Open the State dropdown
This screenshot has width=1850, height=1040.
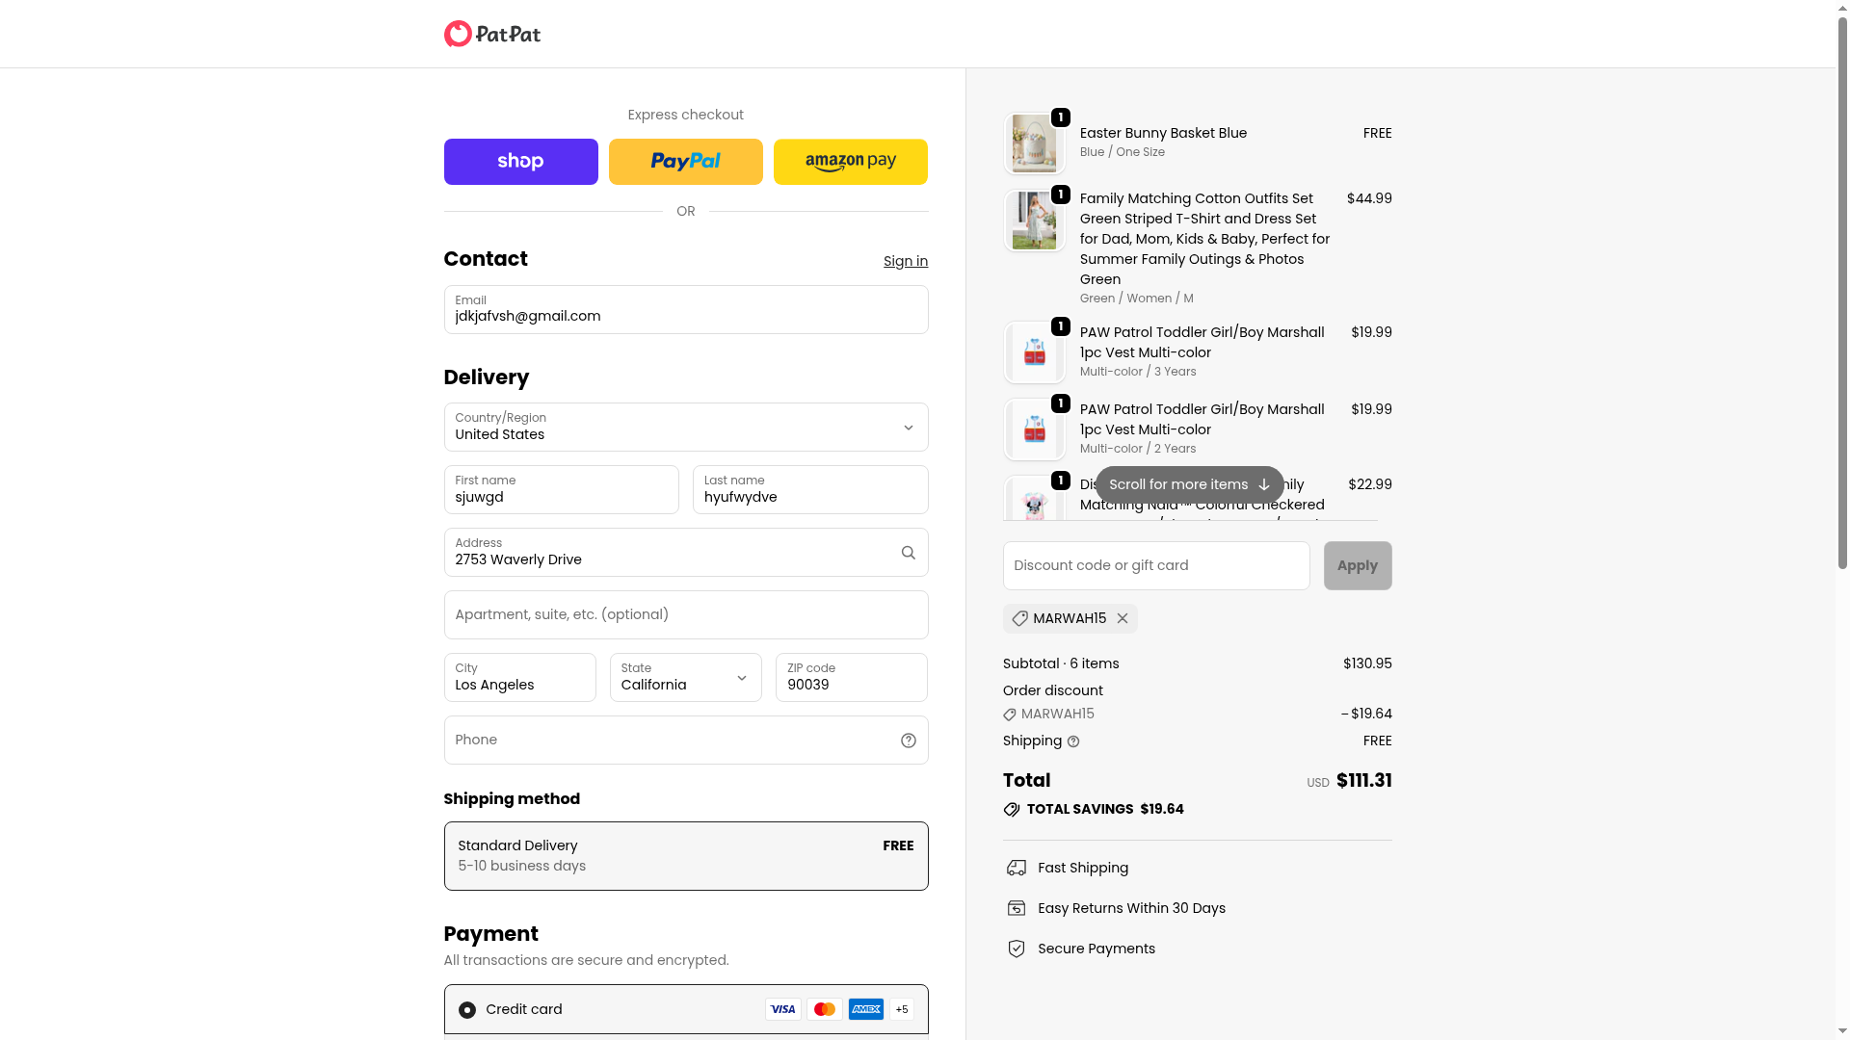[685, 678]
